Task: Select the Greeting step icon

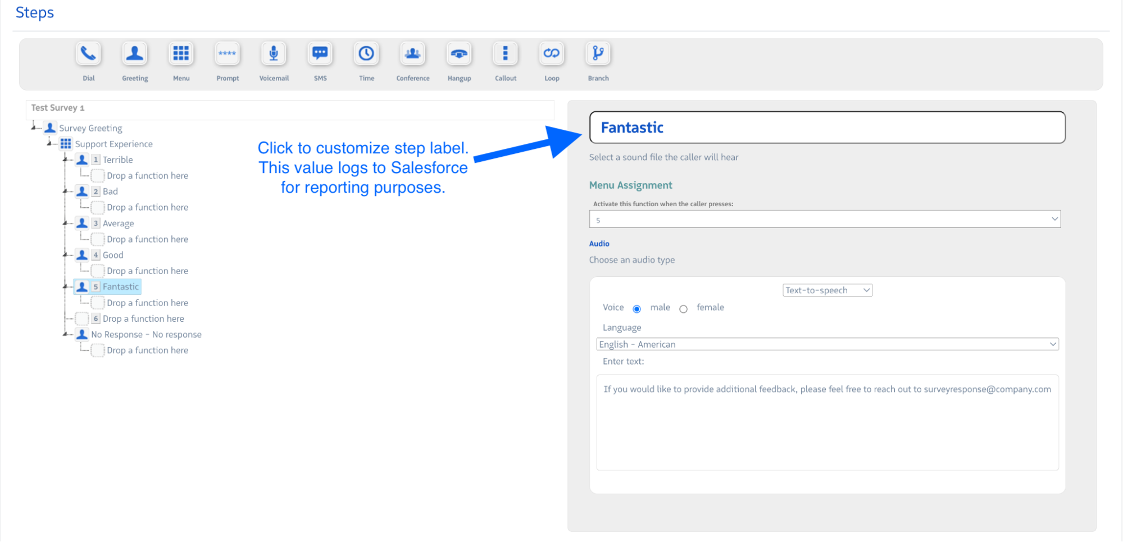Action: 135,54
